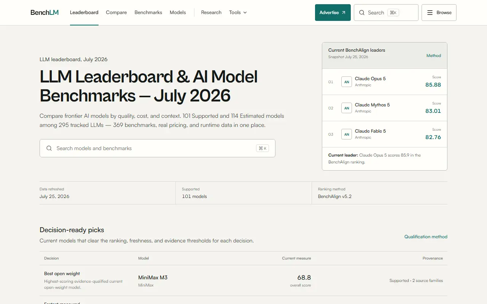
Task: Select the Claude Mythos 5 leader row
Action: (385, 108)
